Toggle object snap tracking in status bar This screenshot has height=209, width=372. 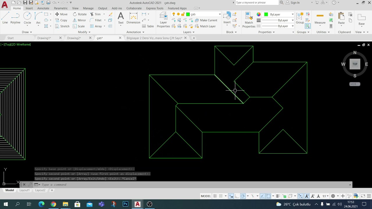262,196
